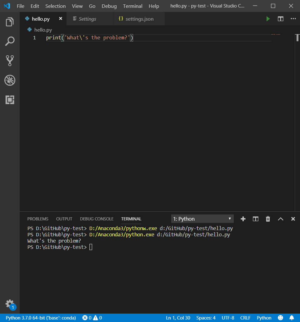Select the terminal dropdown '1: Python'
This screenshot has height=322, width=300.
[202, 219]
